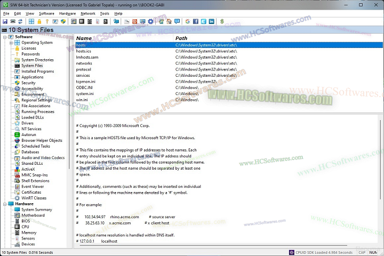This screenshot has width=384, height=256.
Task: Open the View menu
Action: click(30, 13)
